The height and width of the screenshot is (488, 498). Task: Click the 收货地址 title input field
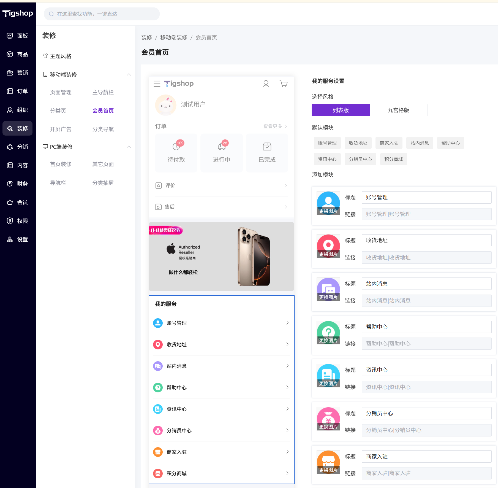pyautogui.click(x=426, y=240)
